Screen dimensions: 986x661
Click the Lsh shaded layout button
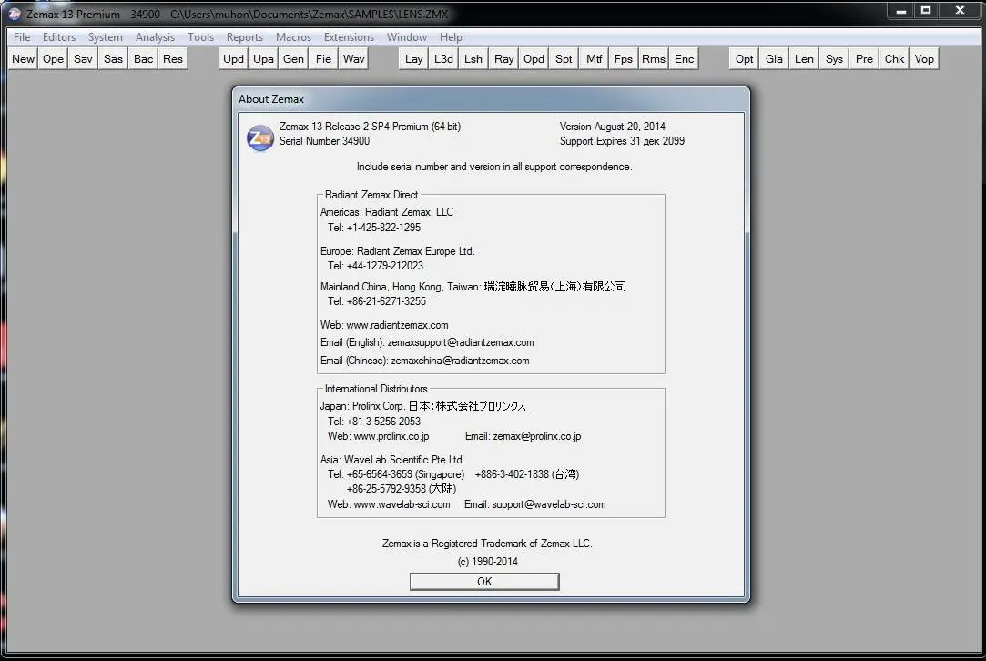[x=473, y=59]
